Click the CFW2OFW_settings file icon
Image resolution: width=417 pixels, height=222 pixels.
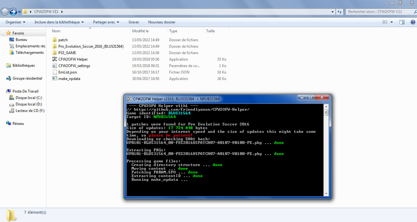55,66
